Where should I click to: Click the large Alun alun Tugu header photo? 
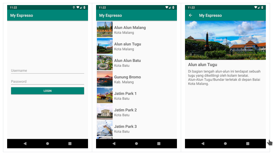click(x=225, y=40)
